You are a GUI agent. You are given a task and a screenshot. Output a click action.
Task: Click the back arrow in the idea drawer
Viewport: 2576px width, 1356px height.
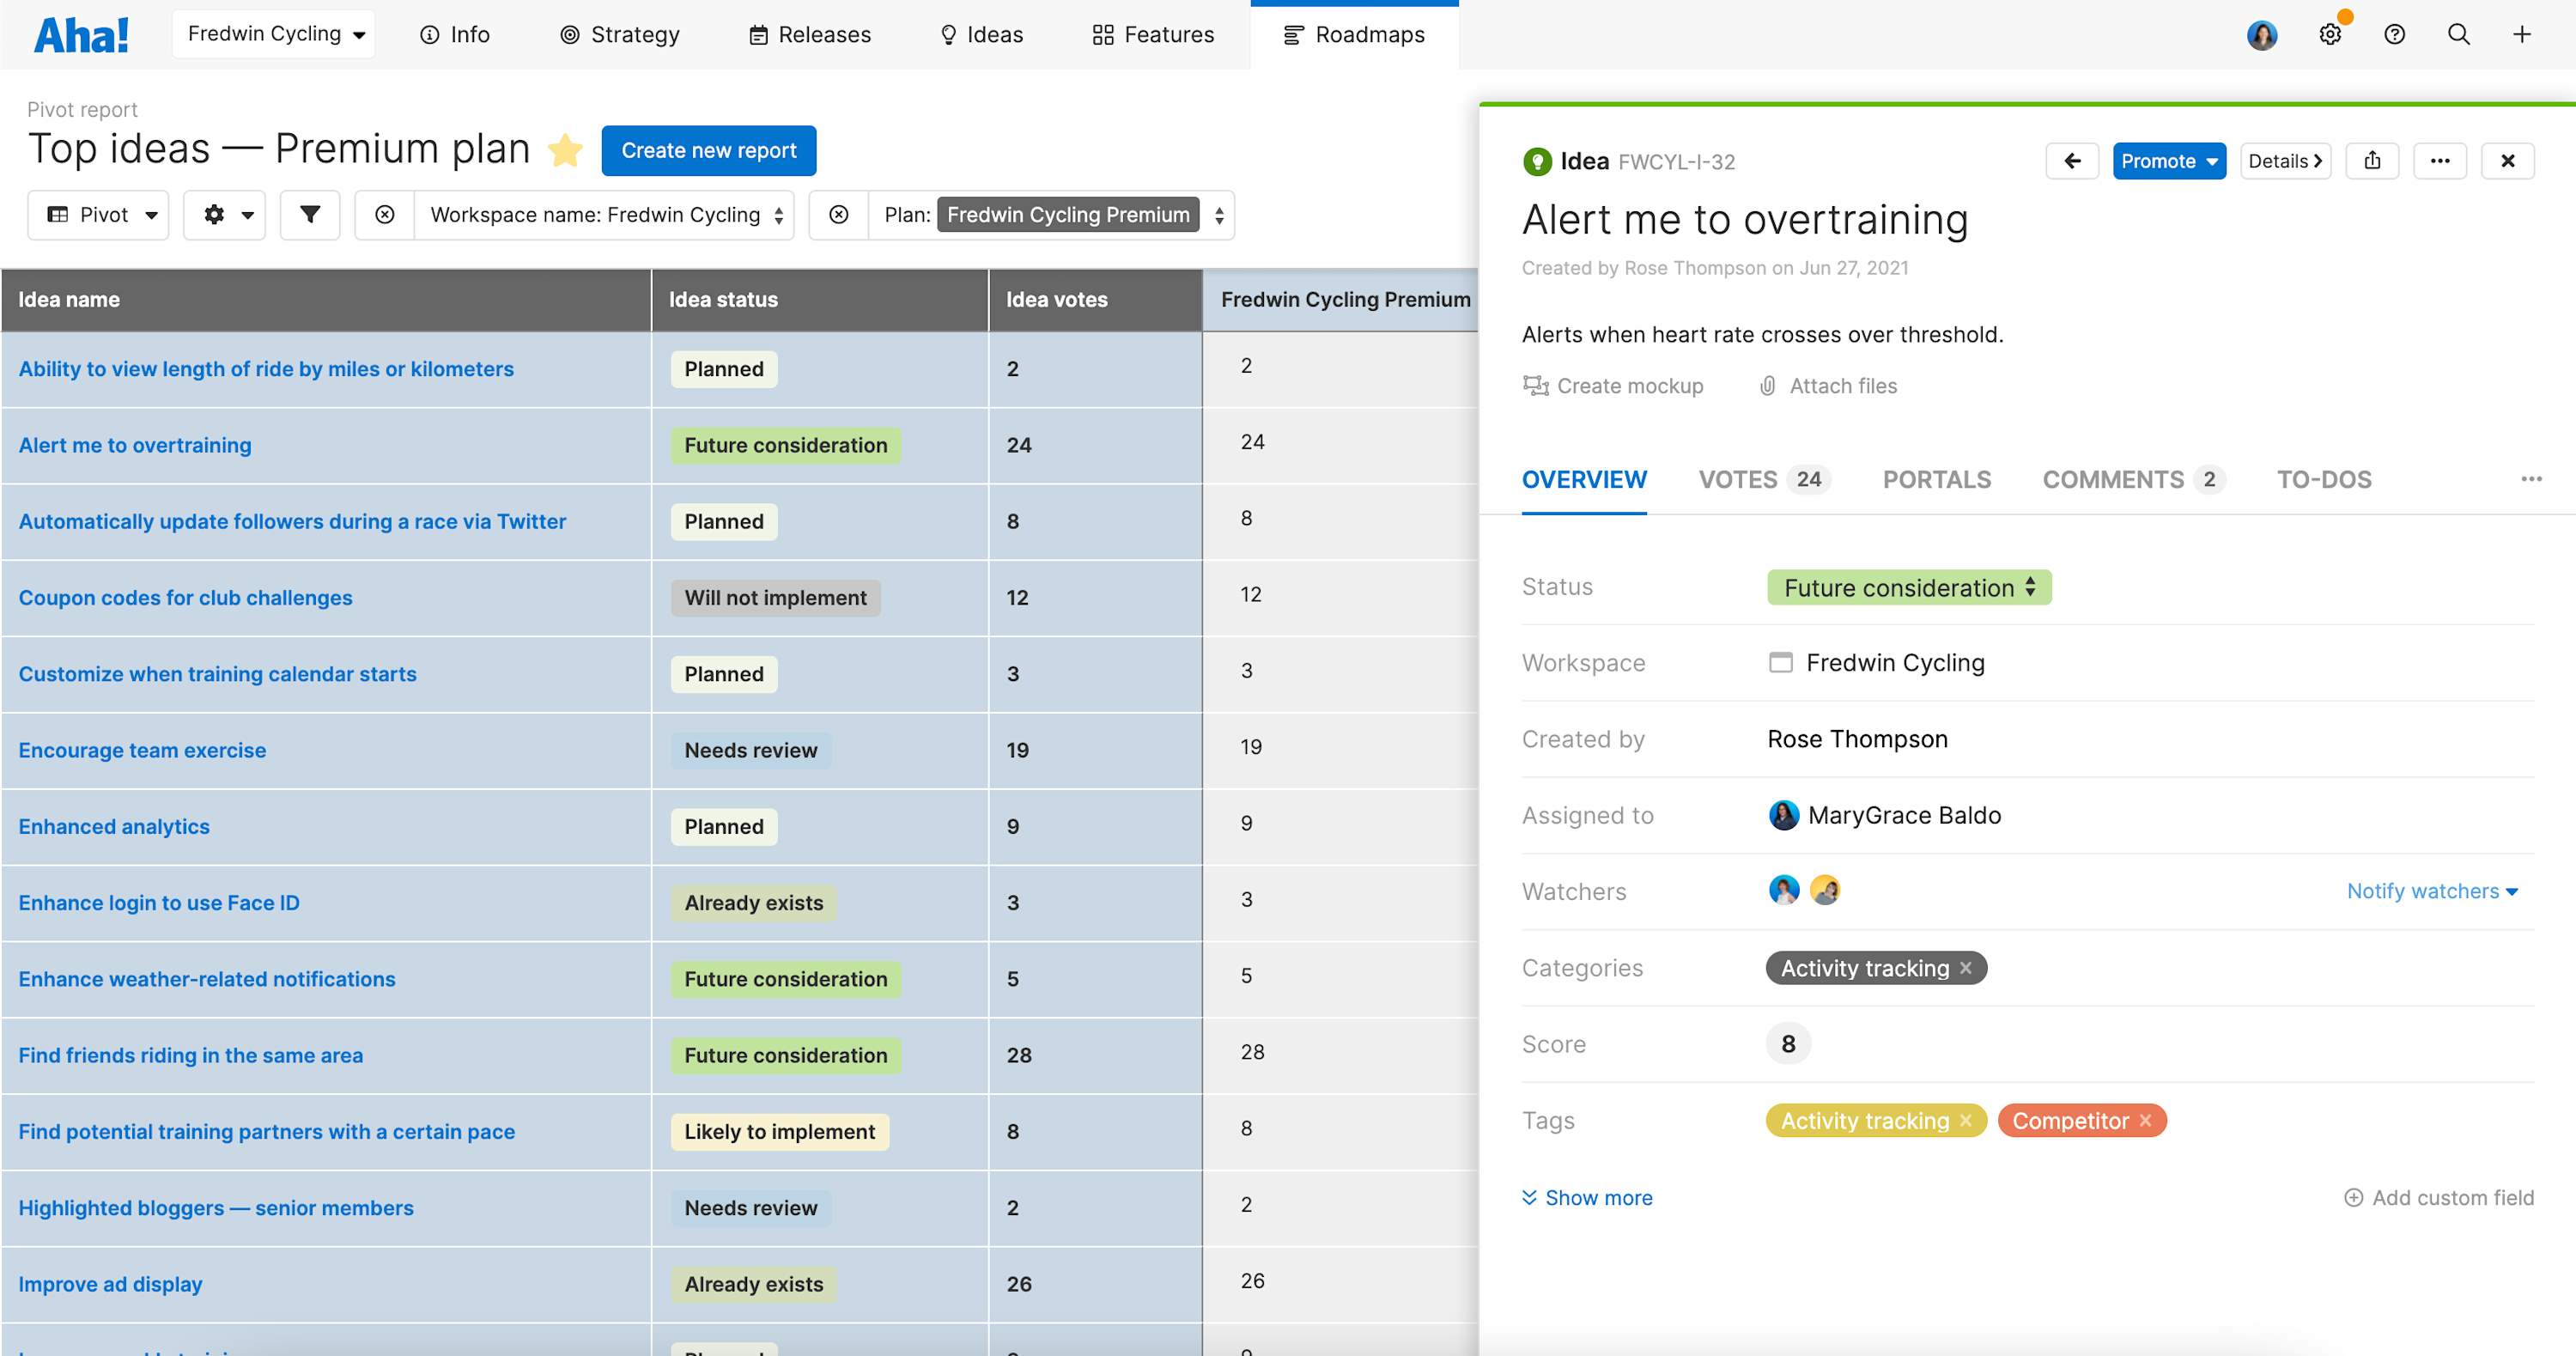point(2071,160)
